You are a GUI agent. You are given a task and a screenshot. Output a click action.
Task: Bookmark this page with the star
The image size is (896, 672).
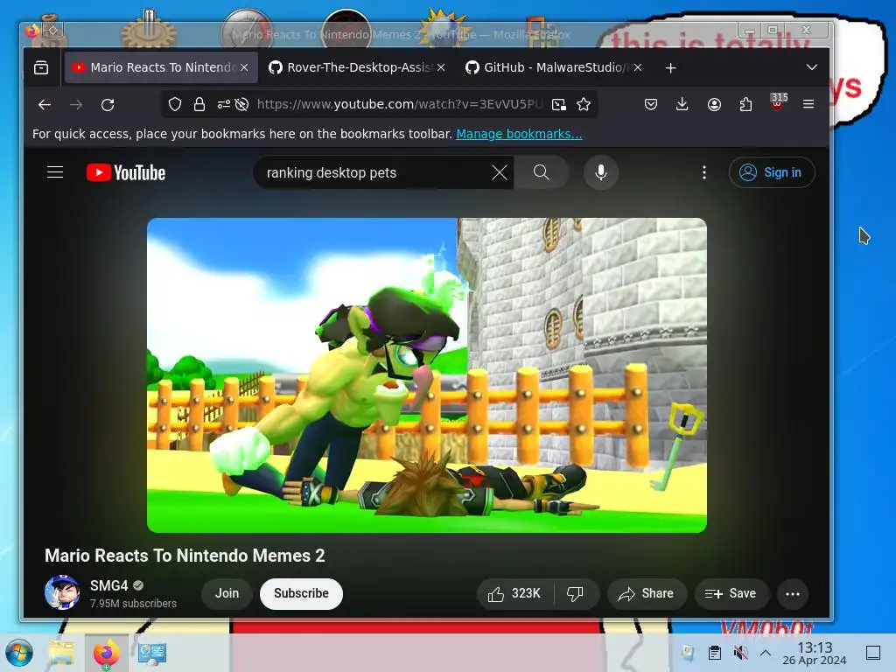[584, 104]
